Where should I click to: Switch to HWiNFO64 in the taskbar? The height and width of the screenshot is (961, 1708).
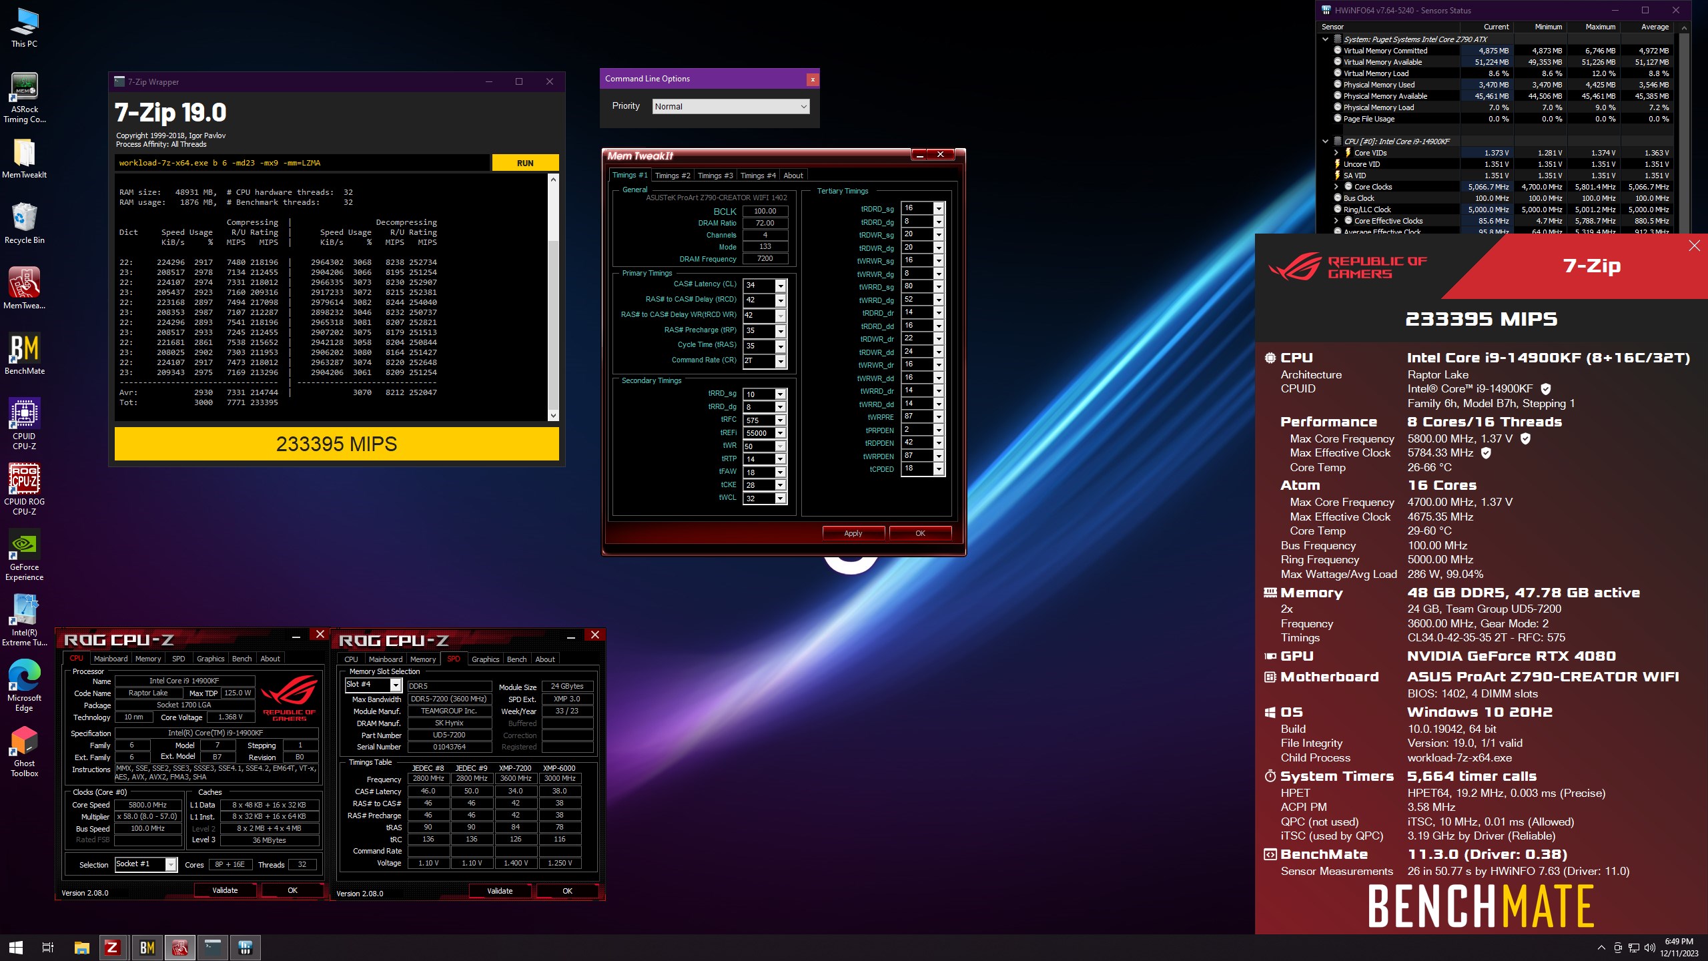[x=245, y=948]
